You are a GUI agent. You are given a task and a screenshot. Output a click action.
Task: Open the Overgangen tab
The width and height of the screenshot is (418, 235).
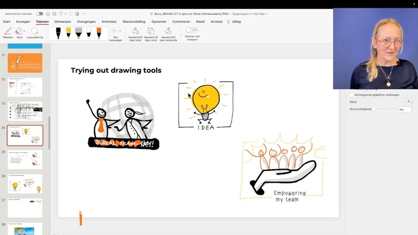click(x=86, y=21)
